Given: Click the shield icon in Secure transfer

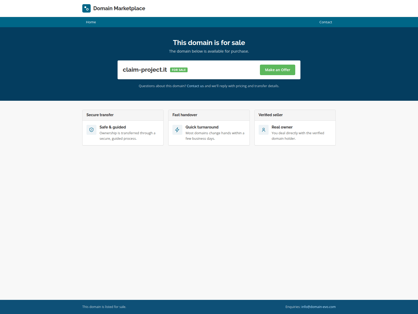Looking at the screenshot, I should coord(91,130).
